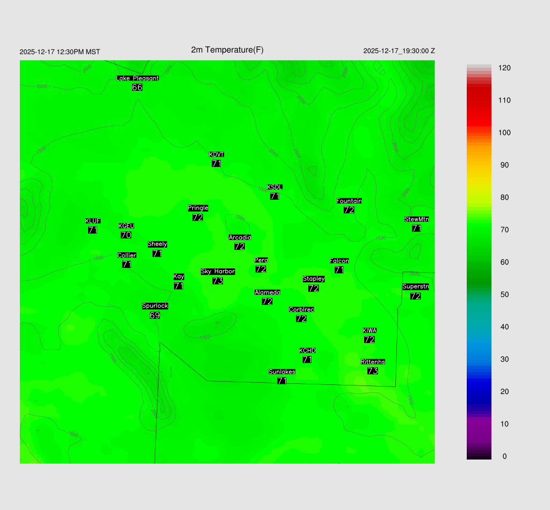
Task: Select the Arcadia station label
Action: point(240,237)
